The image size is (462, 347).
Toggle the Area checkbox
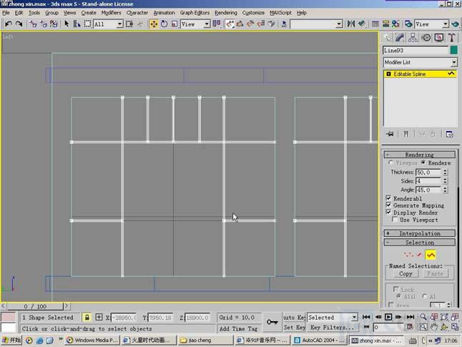(391, 305)
